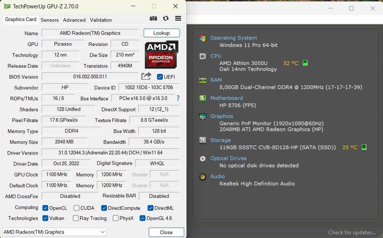Viewport: 383px width, 238px height.
Task: Switch to the Sensors tab
Action: [x=49, y=20]
